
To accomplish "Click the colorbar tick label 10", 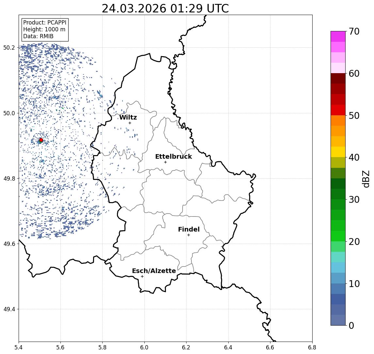I will [354, 283].
